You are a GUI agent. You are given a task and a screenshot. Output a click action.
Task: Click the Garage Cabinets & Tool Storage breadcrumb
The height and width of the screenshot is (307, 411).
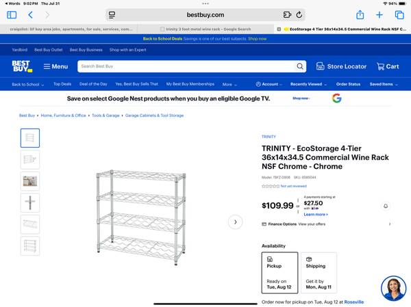click(154, 116)
